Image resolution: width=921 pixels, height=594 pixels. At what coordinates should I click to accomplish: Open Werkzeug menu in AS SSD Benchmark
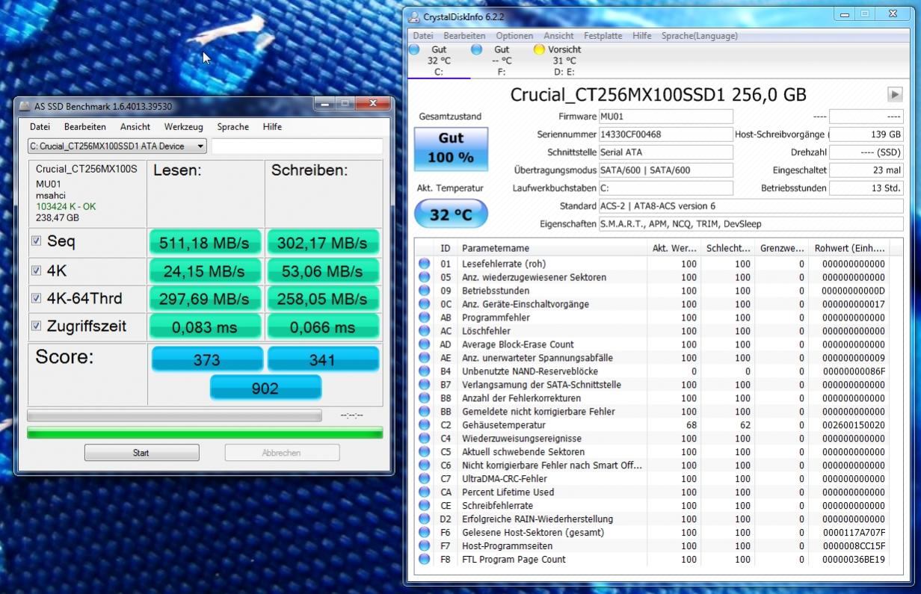(x=183, y=127)
